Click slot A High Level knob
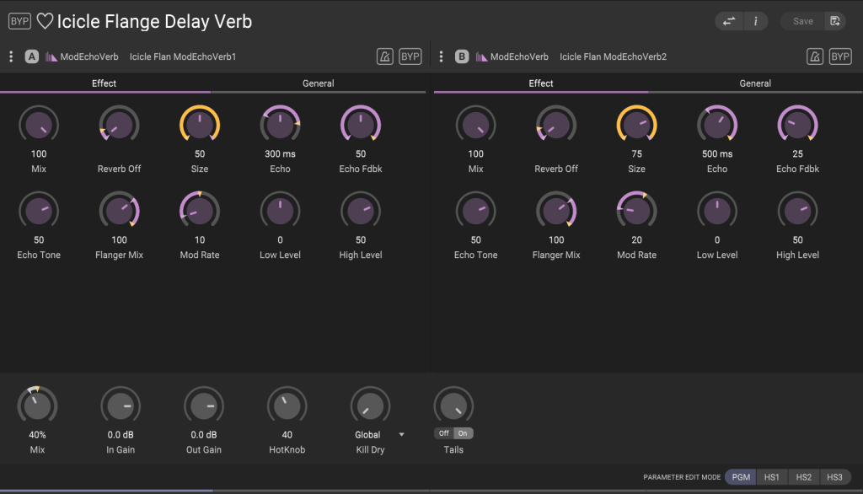Viewport: 863px width, 494px height. pyautogui.click(x=361, y=211)
